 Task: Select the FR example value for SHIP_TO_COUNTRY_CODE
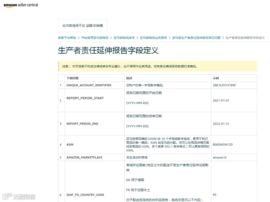[215, 195]
